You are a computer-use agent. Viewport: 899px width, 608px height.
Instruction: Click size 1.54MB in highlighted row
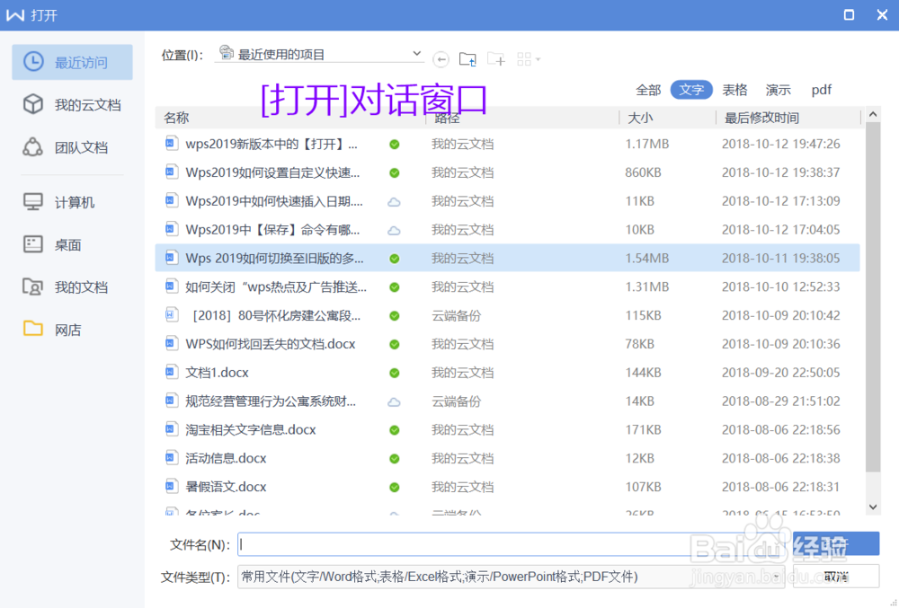point(646,259)
